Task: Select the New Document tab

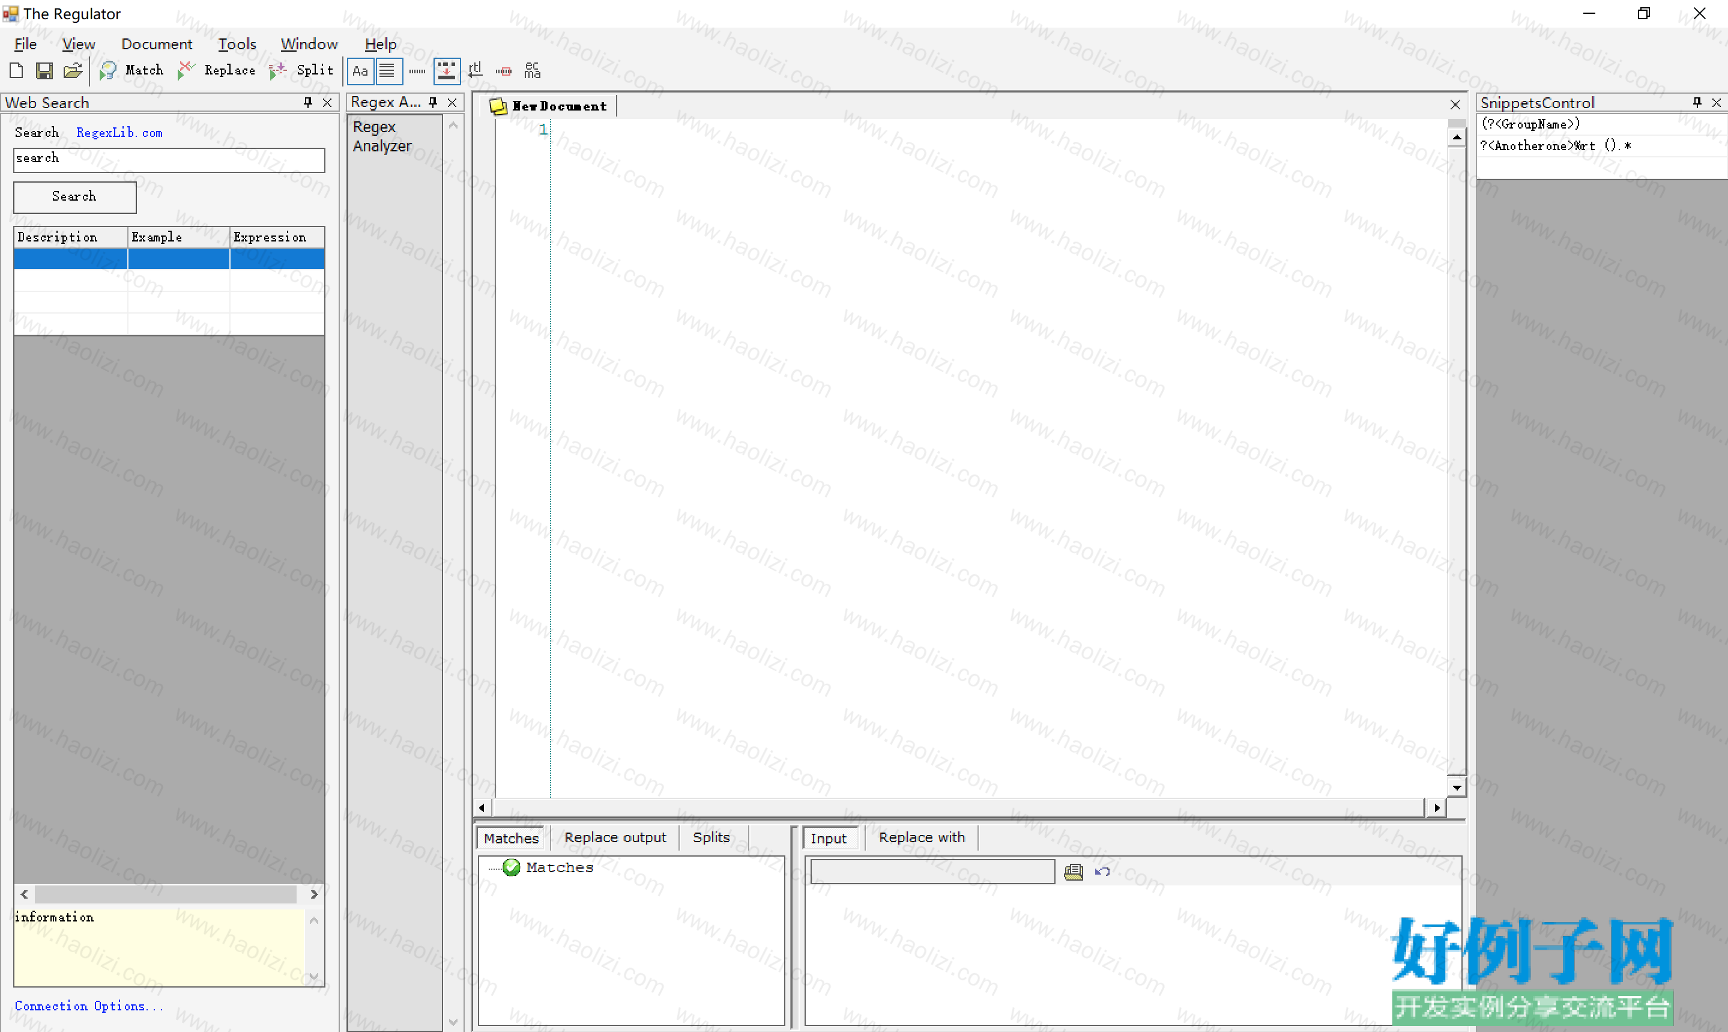Action: 549,106
